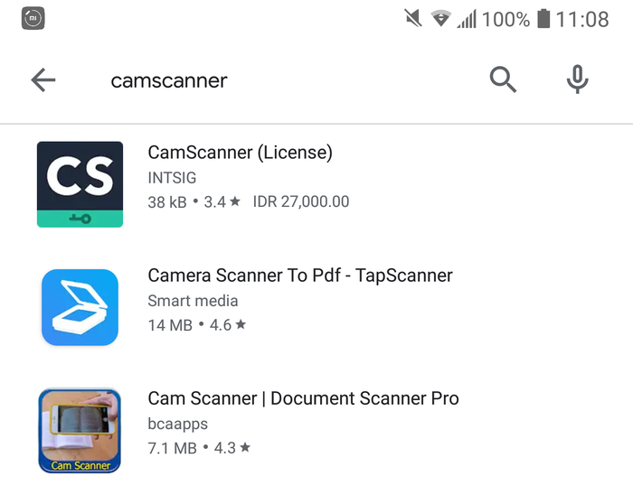Viewport: 633px width, 495px height.
Task: Tap the magnifying glass search icon
Action: (x=503, y=79)
